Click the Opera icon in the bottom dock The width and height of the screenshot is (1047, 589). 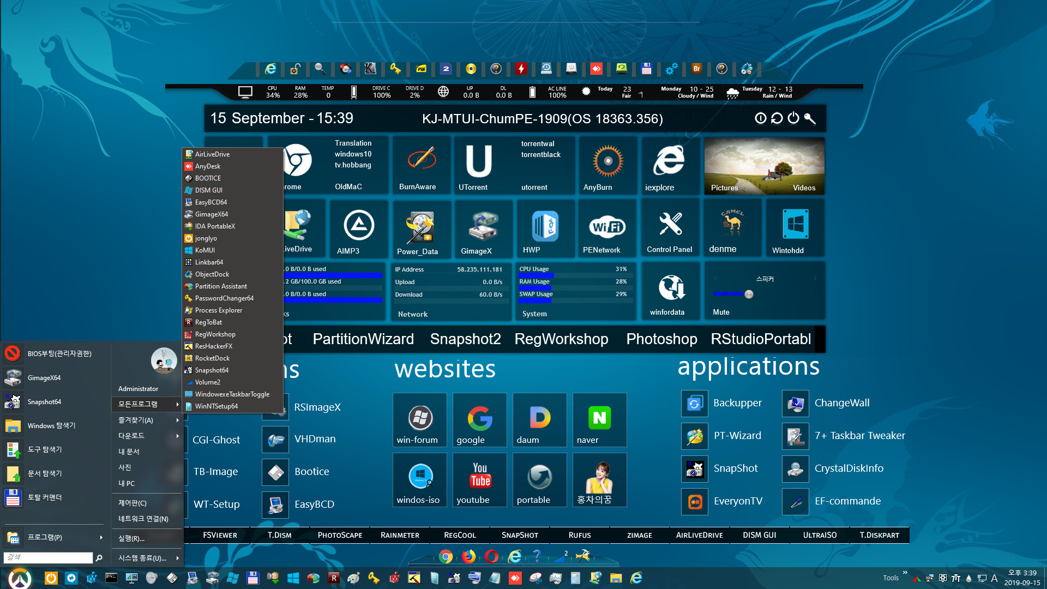pyautogui.click(x=491, y=556)
